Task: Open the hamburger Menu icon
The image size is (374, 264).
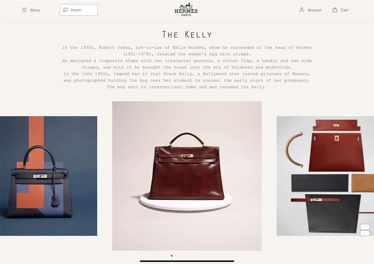Action: point(24,10)
